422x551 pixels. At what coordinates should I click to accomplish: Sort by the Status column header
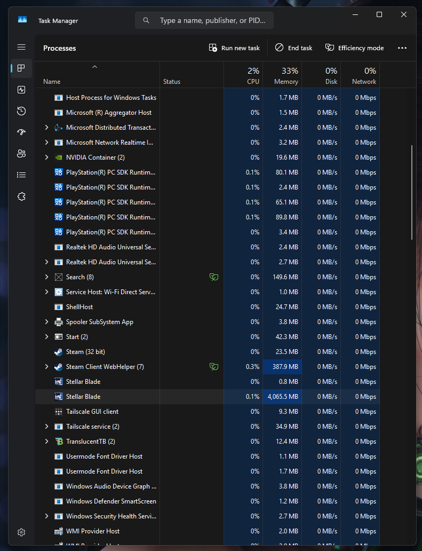192,75
